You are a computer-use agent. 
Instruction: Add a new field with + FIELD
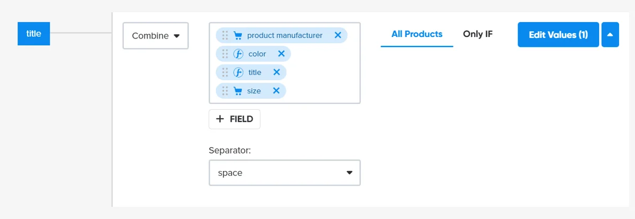(x=234, y=119)
